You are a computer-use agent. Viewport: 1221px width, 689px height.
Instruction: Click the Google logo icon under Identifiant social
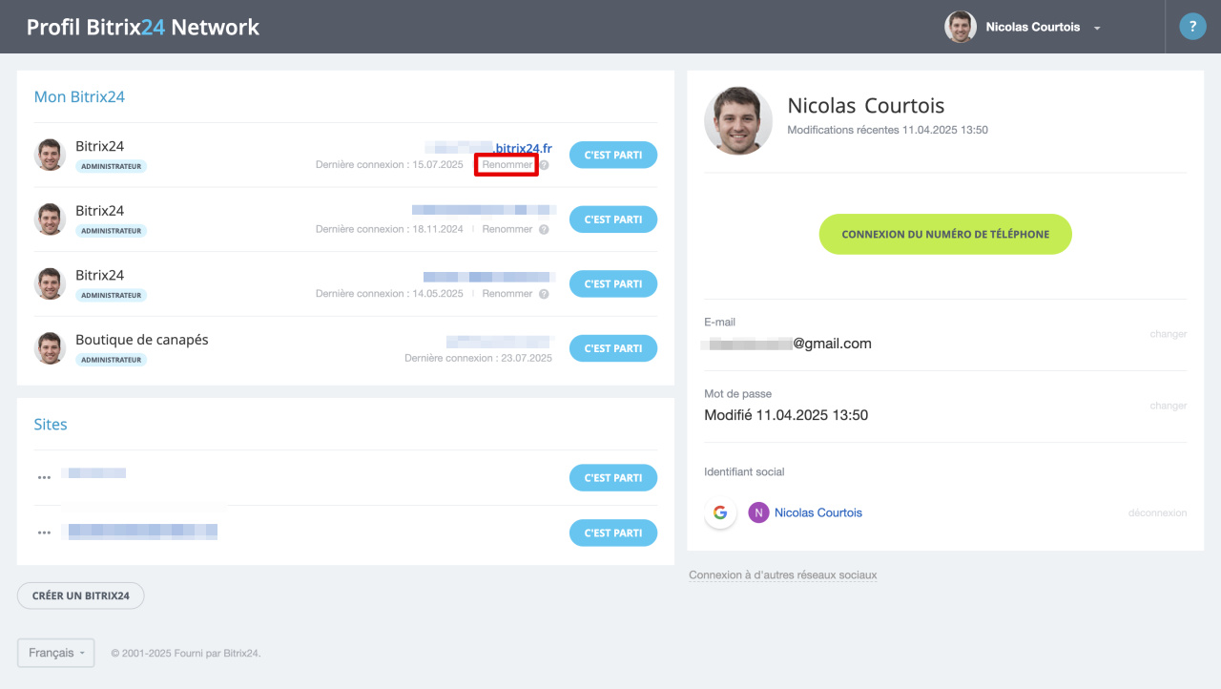(720, 512)
